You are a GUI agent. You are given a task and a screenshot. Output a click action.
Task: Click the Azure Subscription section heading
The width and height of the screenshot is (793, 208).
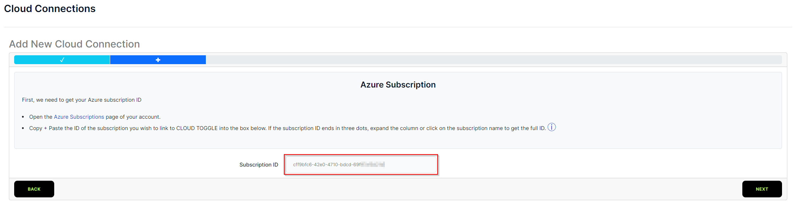[398, 85]
